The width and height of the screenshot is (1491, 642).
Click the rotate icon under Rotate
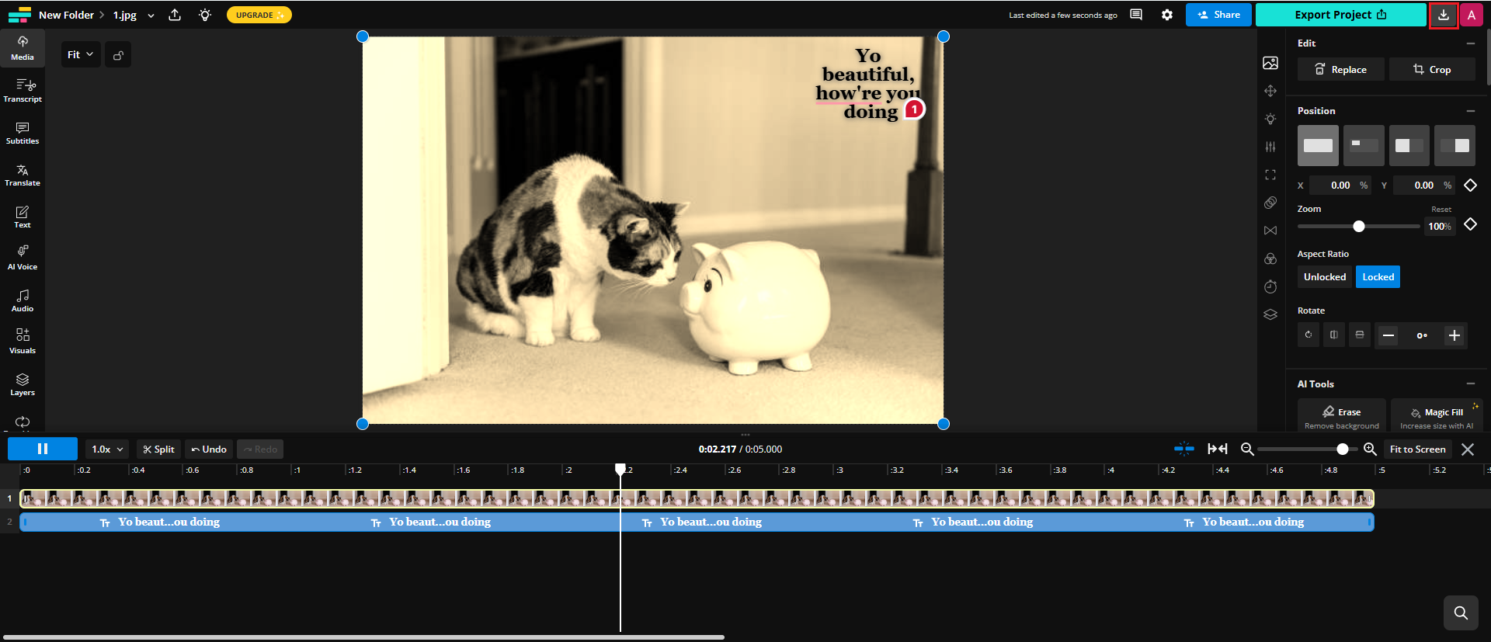coord(1309,335)
